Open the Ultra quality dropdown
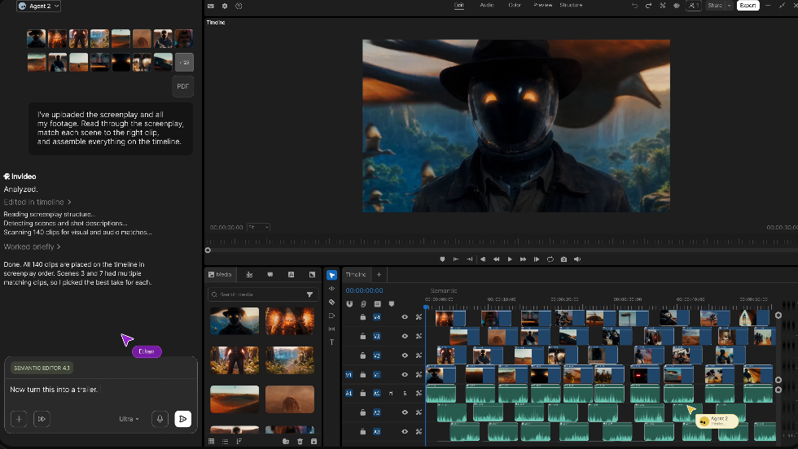This screenshot has width=798, height=449. pos(129,419)
